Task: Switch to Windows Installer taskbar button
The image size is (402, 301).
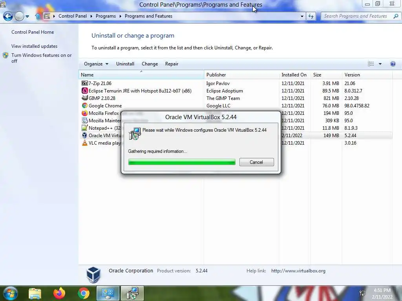Action: click(x=132, y=293)
